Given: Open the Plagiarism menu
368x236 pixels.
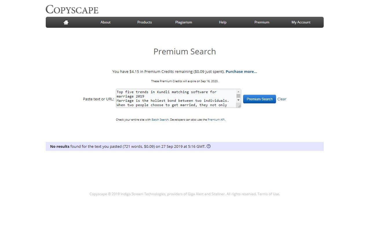Looking at the screenshot, I should 184,22.
